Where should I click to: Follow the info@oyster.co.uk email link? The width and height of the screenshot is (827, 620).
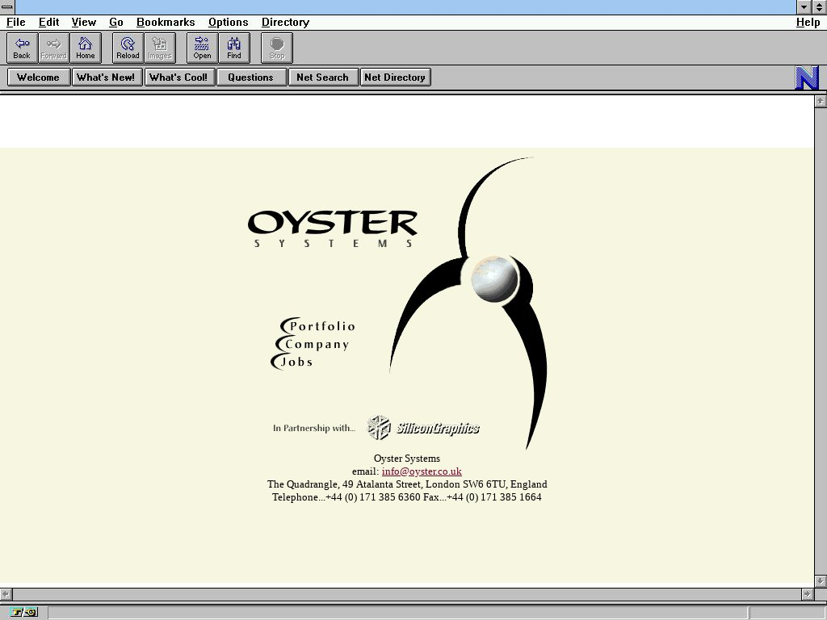pos(422,471)
